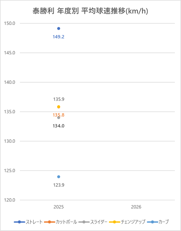
Task: Pick the スライダー legend entry
Action: [93, 222]
